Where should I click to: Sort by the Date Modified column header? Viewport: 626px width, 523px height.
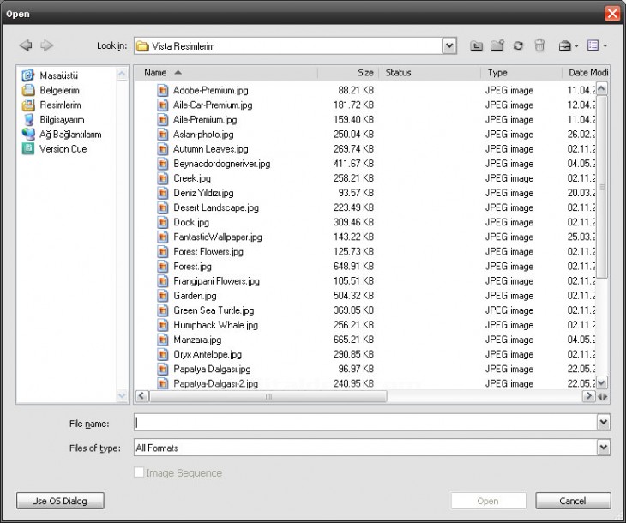click(x=586, y=73)
